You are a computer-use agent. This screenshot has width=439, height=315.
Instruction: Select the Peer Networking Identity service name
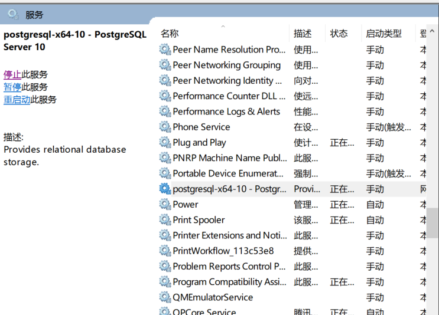pos(227,81)
